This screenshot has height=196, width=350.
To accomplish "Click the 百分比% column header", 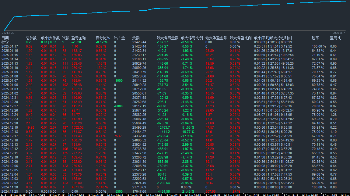I will point(103,38).
